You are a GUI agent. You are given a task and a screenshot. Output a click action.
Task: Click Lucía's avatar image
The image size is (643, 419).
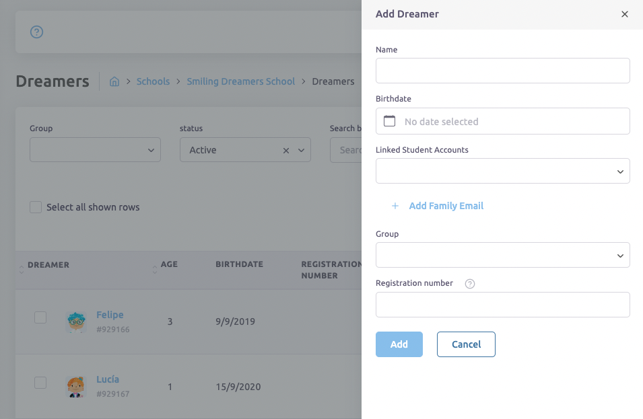click(x=76, y=386)
